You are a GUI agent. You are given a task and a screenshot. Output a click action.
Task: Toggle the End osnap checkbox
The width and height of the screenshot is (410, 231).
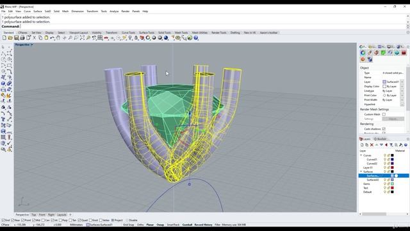click(3, 220)
